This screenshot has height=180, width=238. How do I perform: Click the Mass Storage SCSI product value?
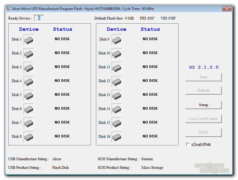click(x=152, y=168)
